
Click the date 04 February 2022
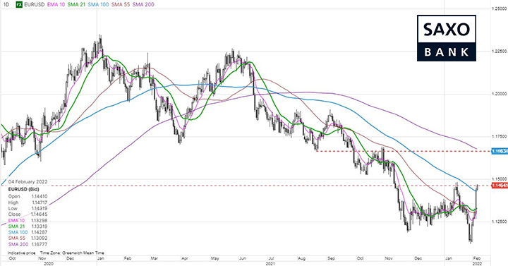[x=28, y=182]
